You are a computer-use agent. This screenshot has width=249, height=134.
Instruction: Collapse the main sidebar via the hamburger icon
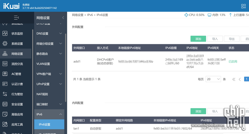tap(16, 18)
